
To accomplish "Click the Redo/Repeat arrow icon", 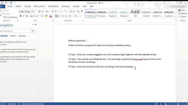I will click(x=11, y=3).
